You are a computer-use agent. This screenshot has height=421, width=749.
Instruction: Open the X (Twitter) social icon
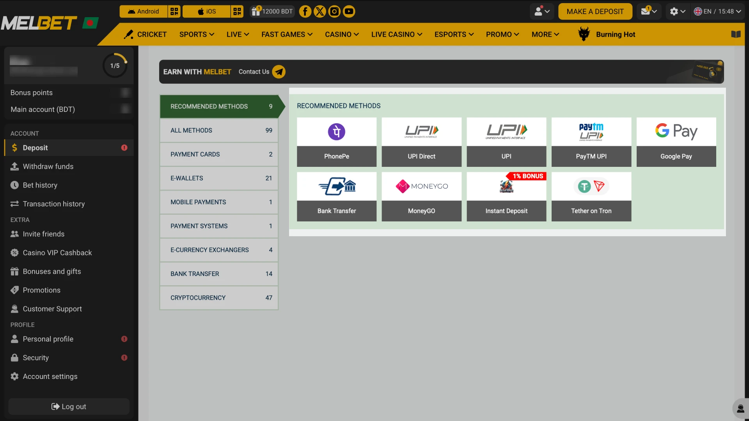(319, 11)
